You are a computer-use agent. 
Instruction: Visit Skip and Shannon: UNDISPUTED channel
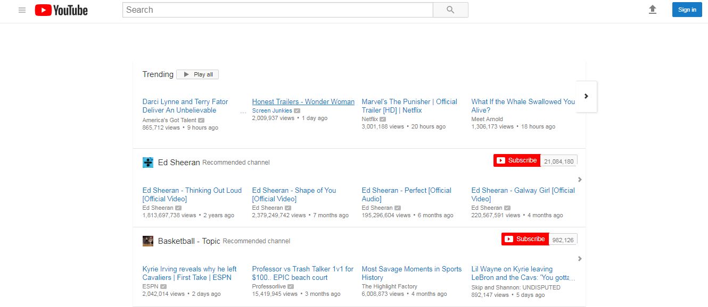(x=516, y=287)
